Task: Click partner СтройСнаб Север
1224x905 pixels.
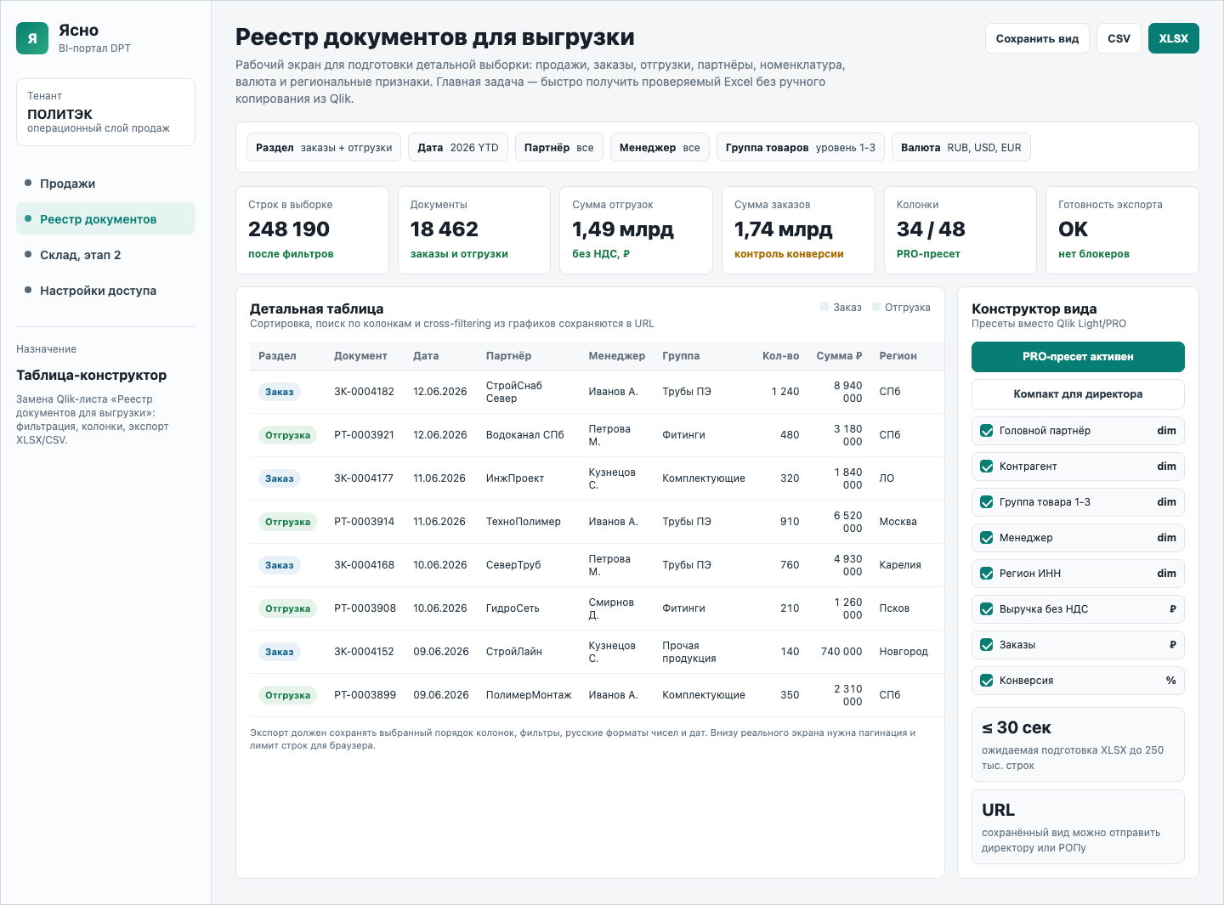Action: click(x=514, y=392)
